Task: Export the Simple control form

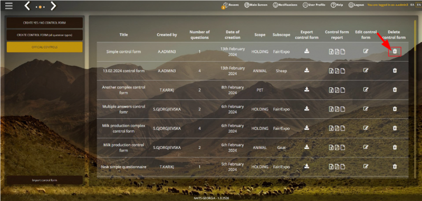Action: point(306,51)
